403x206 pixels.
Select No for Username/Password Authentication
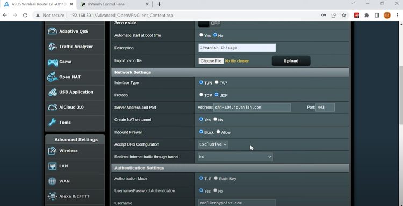coord(215,190)
